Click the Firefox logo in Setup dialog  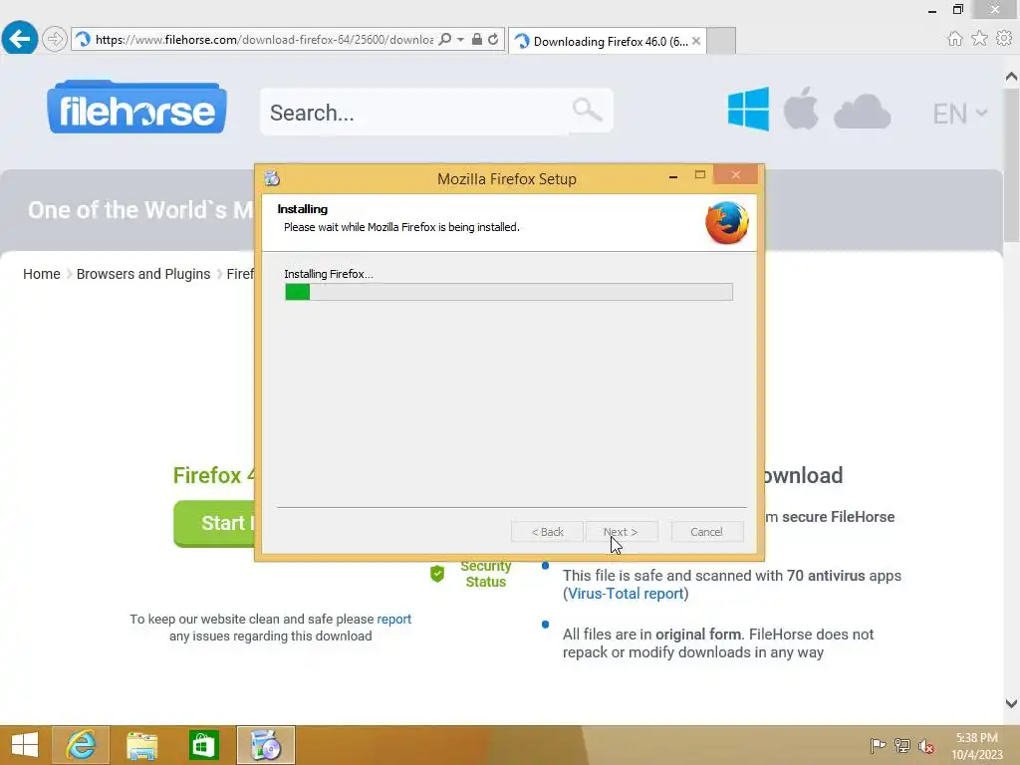point(726,222)
